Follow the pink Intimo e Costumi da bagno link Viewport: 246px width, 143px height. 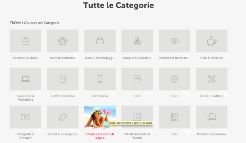(100, 136)
